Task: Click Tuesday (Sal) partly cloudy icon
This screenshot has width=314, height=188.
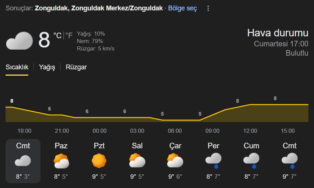Action: pos(137,161)
